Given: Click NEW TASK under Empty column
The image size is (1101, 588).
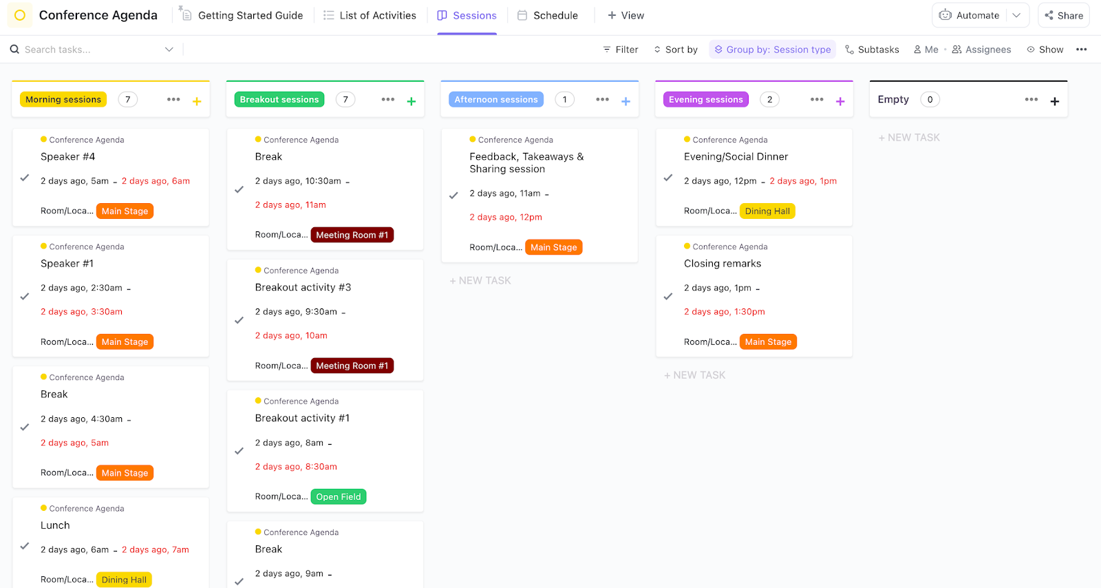Looking at the screenshot, I should tap(909, 138).
